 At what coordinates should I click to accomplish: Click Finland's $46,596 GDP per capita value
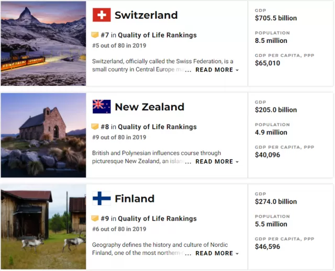(267, 246)
